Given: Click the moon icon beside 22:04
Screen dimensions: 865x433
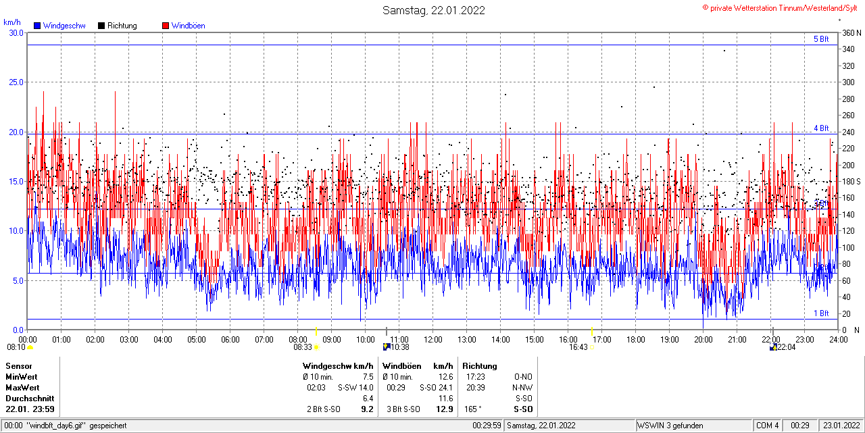Looking at the screenshot, I should [772, 347].
